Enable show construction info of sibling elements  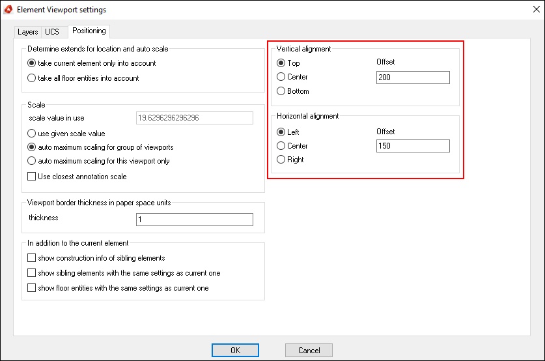click(x=96, y=258)
